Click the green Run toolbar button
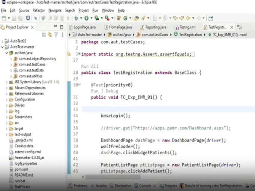Image resolution: width=255 pixels, height=191 pixels. 86,18
